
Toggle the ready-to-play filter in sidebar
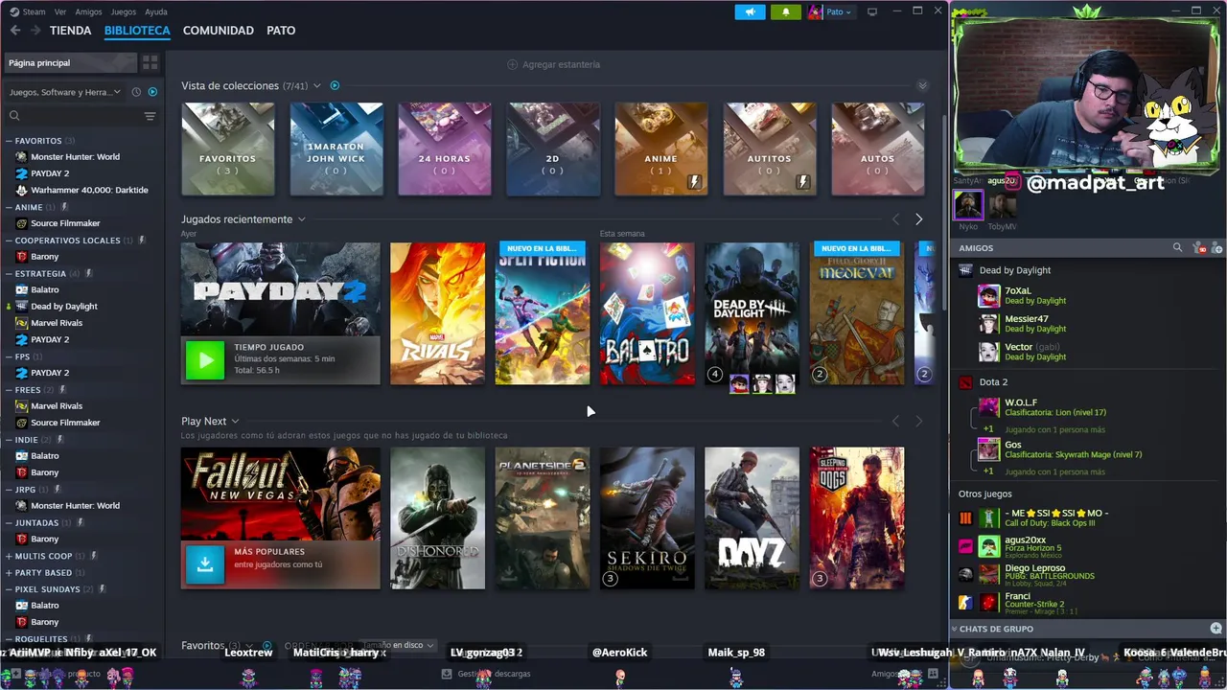pos(152,92)
